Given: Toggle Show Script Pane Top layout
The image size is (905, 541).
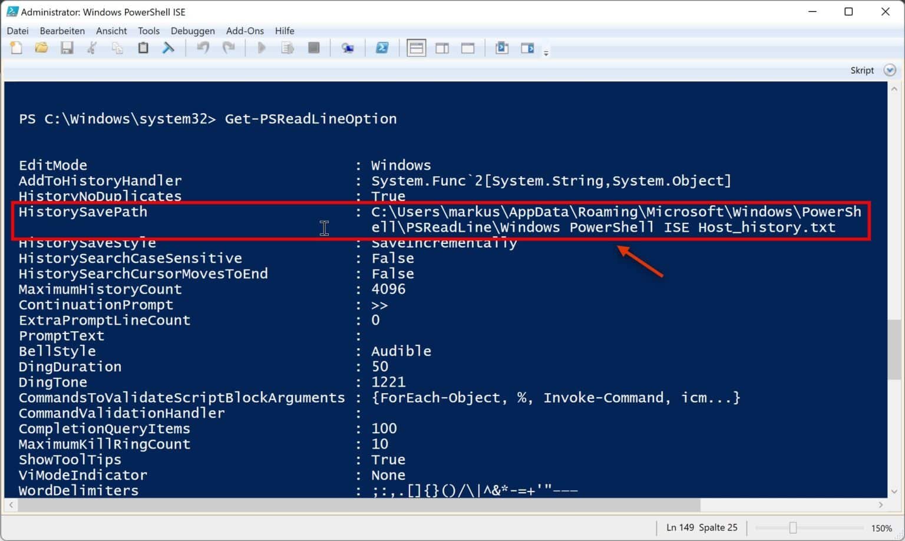Looking at the screenshot, I should 417,48.
